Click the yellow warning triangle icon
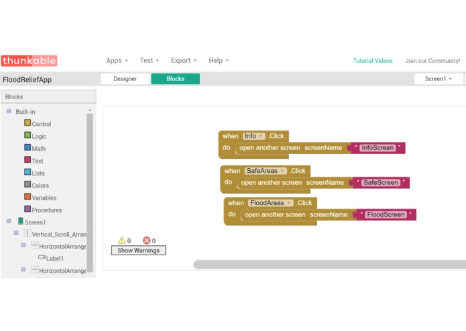466x331 pixels. 121,240
